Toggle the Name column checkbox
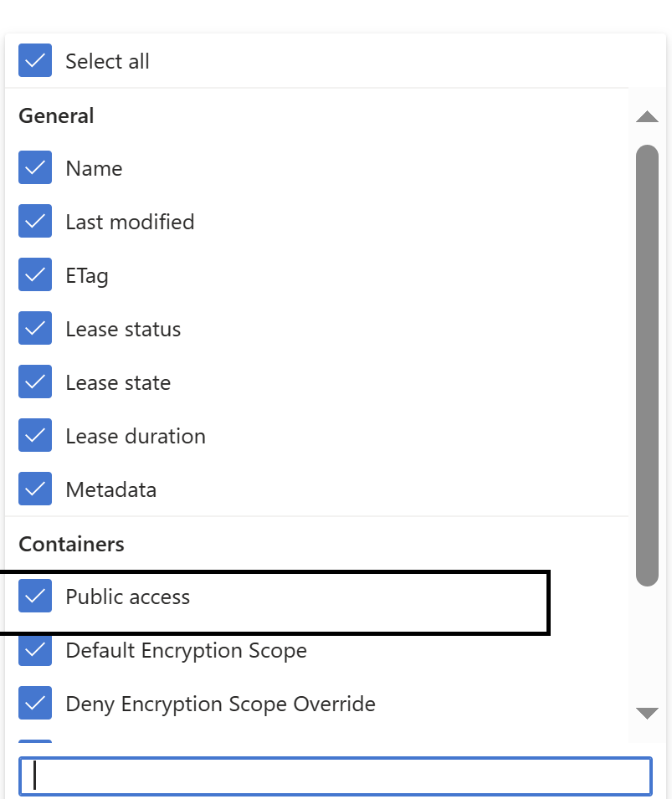The width and height of the screenshot is (672, 799). click(34, 167)
